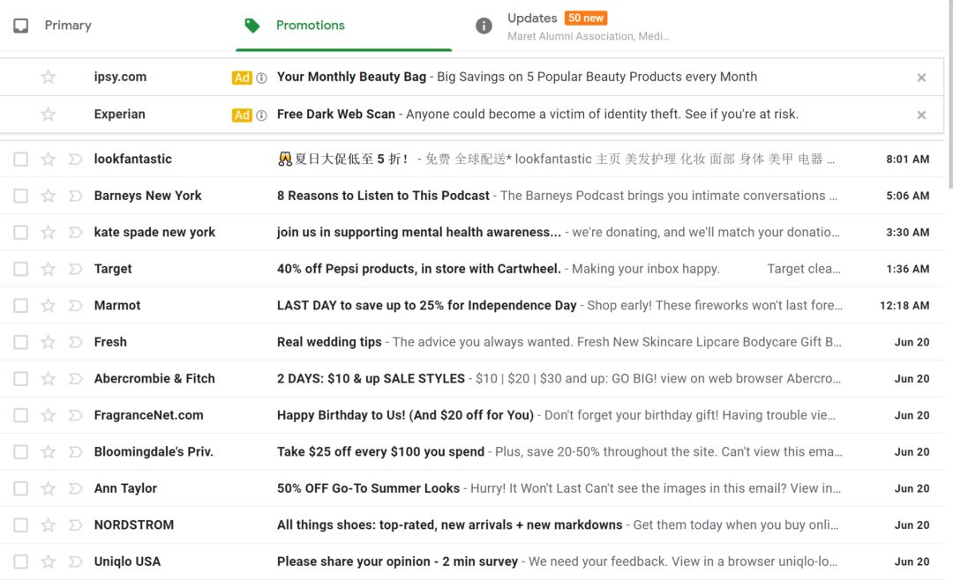Check the box for the Fresh email
This screenshot has width=953, height=580.
[20, 342]
